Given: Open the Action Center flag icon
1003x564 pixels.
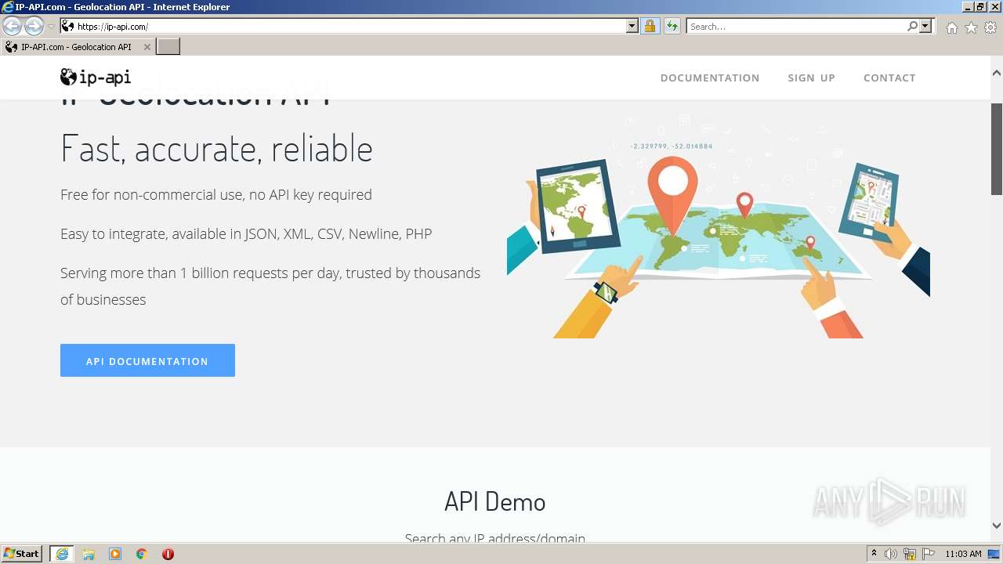Looking at the screenshot, I should [x=929, y=554].
